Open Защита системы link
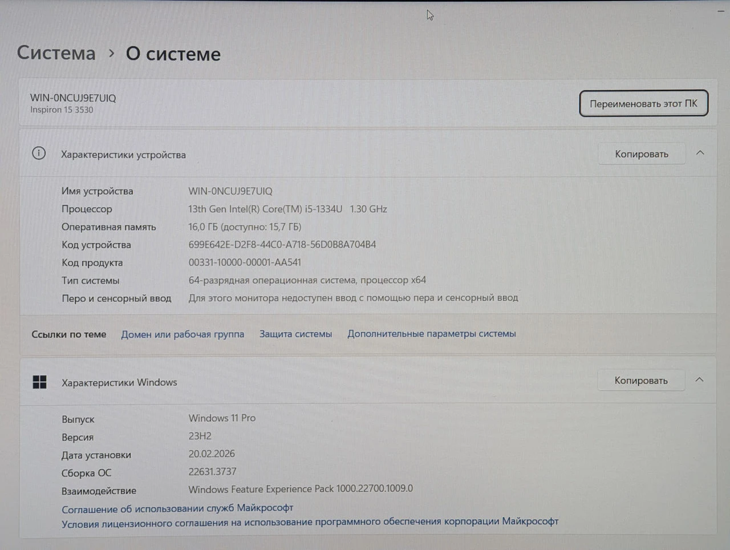 click(x=295, y=334)
